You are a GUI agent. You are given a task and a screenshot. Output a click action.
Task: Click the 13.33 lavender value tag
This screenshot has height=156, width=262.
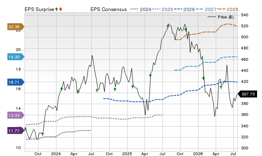point(16,115)
